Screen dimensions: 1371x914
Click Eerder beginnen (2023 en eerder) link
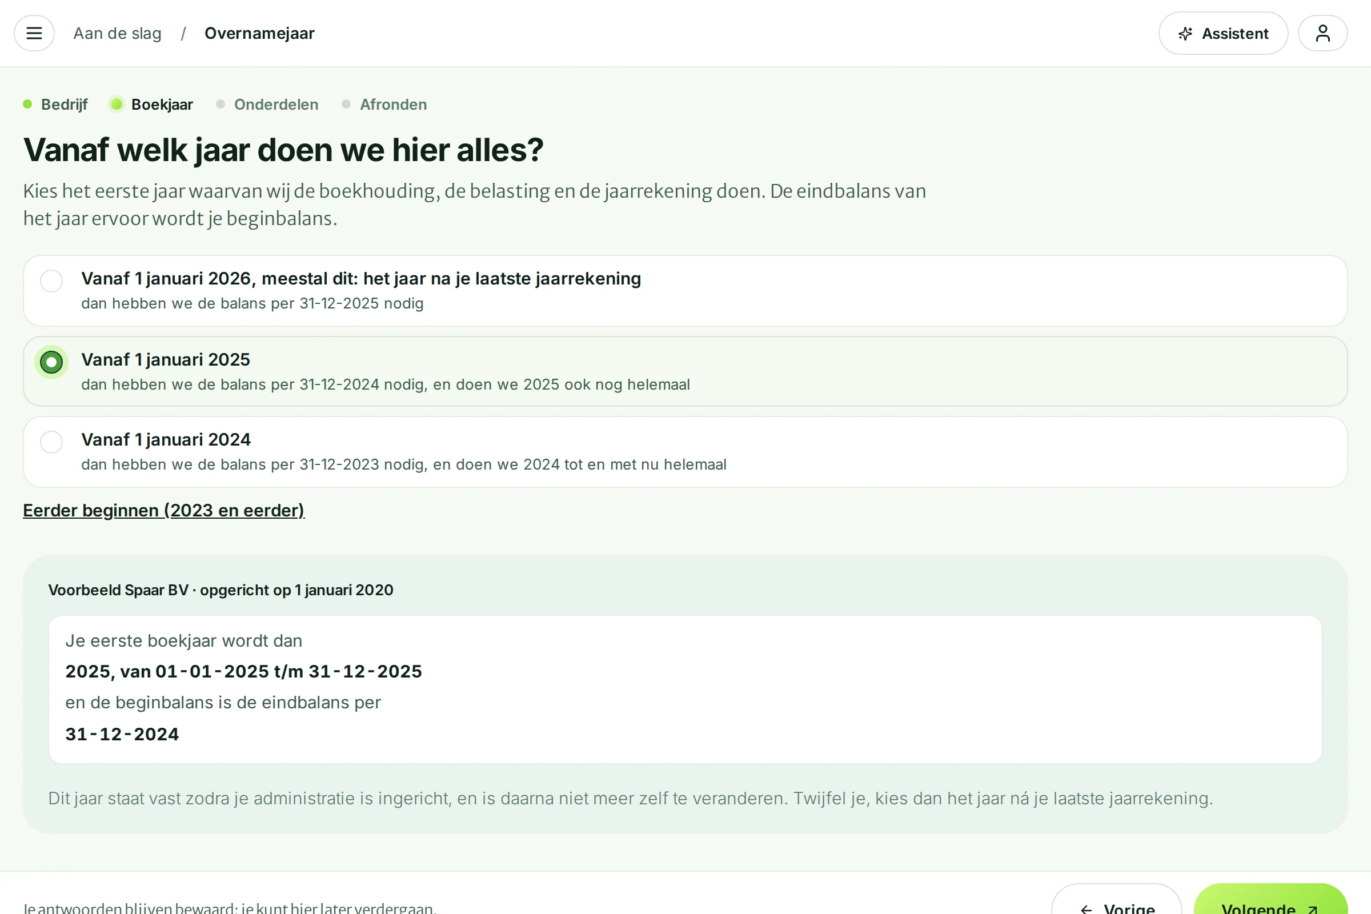164,510
